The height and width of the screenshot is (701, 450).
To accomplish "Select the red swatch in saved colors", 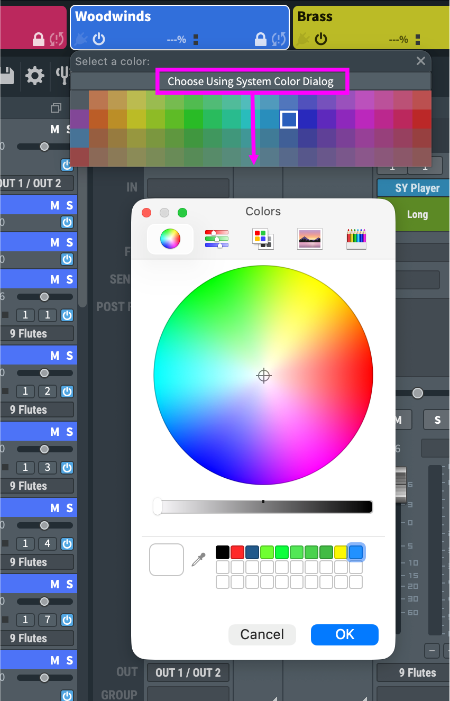I will point(237,553).
